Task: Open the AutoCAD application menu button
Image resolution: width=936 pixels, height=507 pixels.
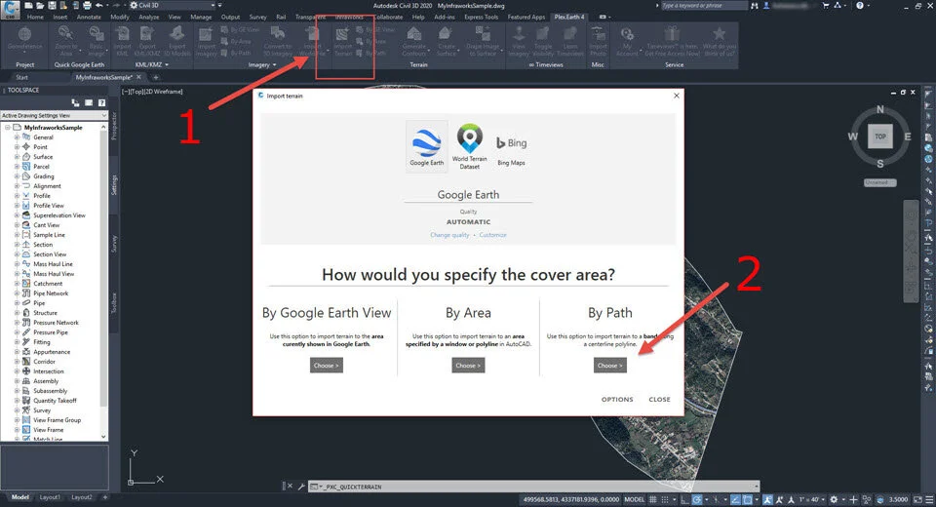Action: tap(11, 9)
